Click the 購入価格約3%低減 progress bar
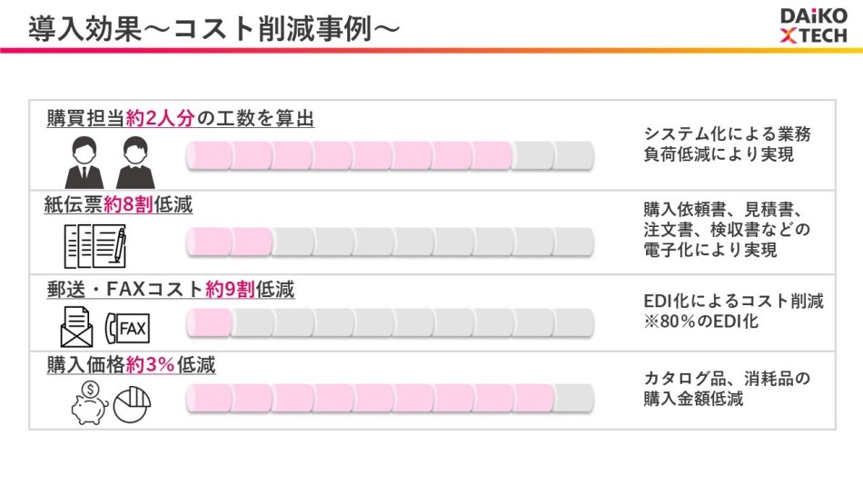The image size is (863, 485). point(391,397)
